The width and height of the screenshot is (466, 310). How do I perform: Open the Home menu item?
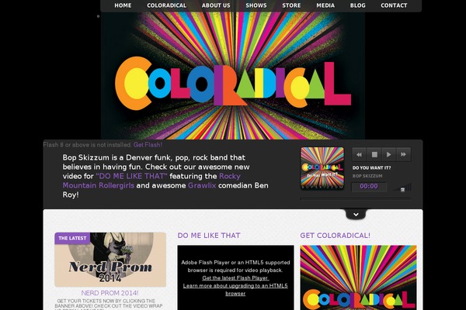coord(123,5)
